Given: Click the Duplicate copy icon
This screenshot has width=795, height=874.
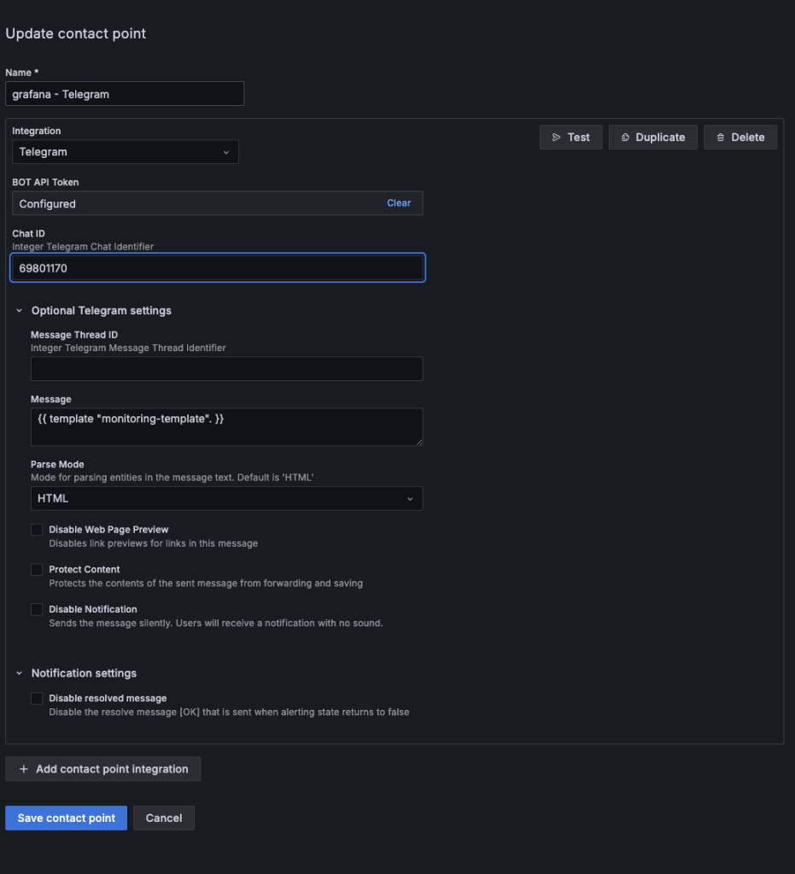Looking at the screenshot, I should 626,138.
